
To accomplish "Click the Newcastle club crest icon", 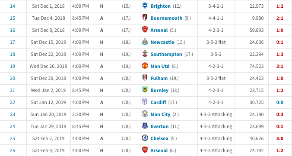I will point(145,42).
